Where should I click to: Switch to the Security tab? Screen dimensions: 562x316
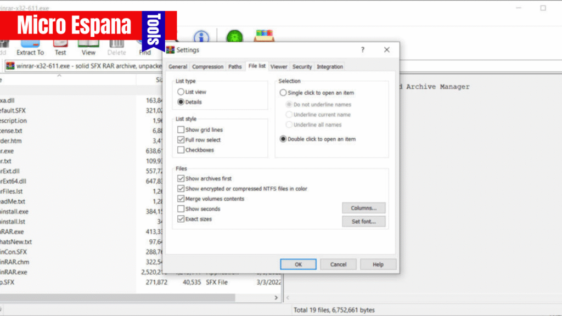pyautogui.click(x=302, y=66)
